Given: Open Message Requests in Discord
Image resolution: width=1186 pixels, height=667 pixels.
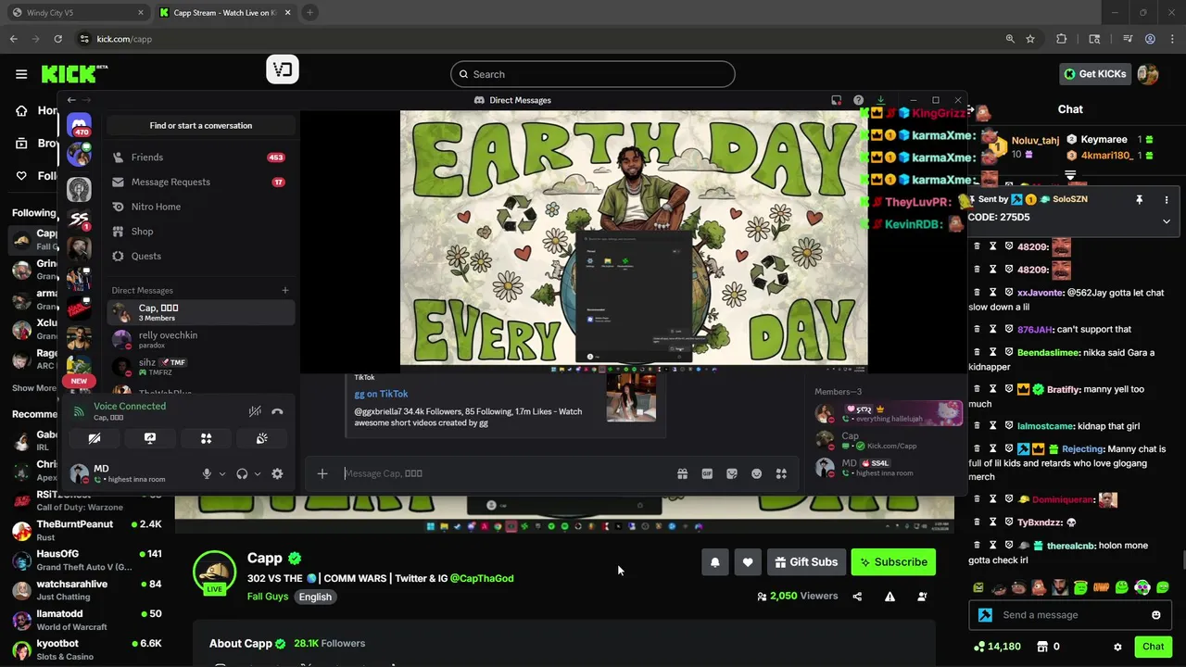Looking at the screenshot, I should [x=199, y=182].
